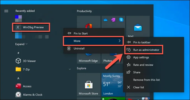Click the More submenu arrow

point(120,41)
